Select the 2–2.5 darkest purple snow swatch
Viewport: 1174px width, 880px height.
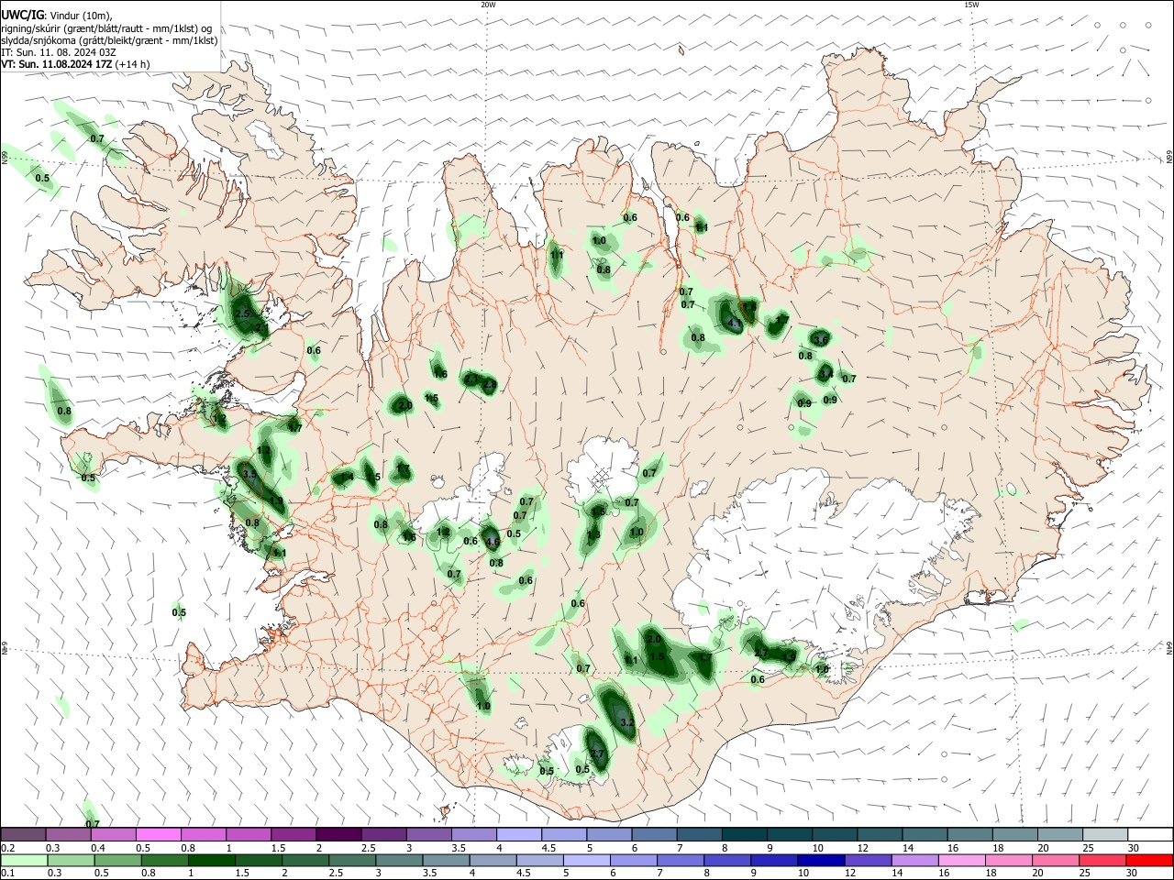click(338, 835)
